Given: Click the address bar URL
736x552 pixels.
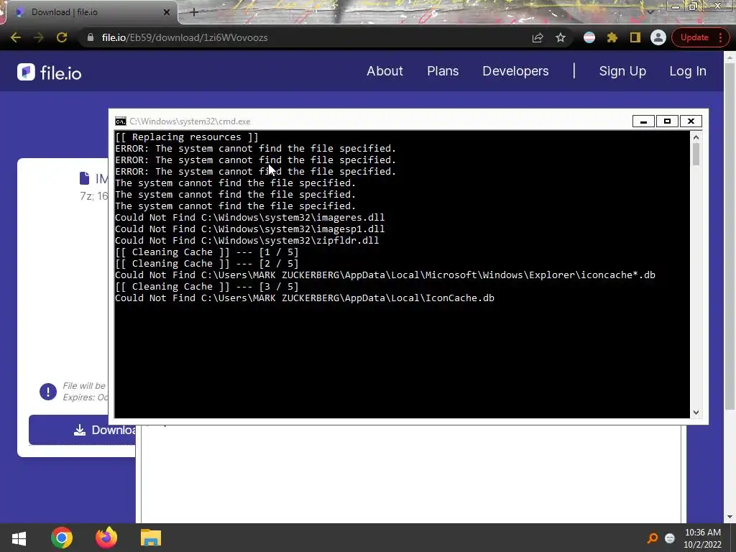Looking at the screenshot, I should coord(185,37).
